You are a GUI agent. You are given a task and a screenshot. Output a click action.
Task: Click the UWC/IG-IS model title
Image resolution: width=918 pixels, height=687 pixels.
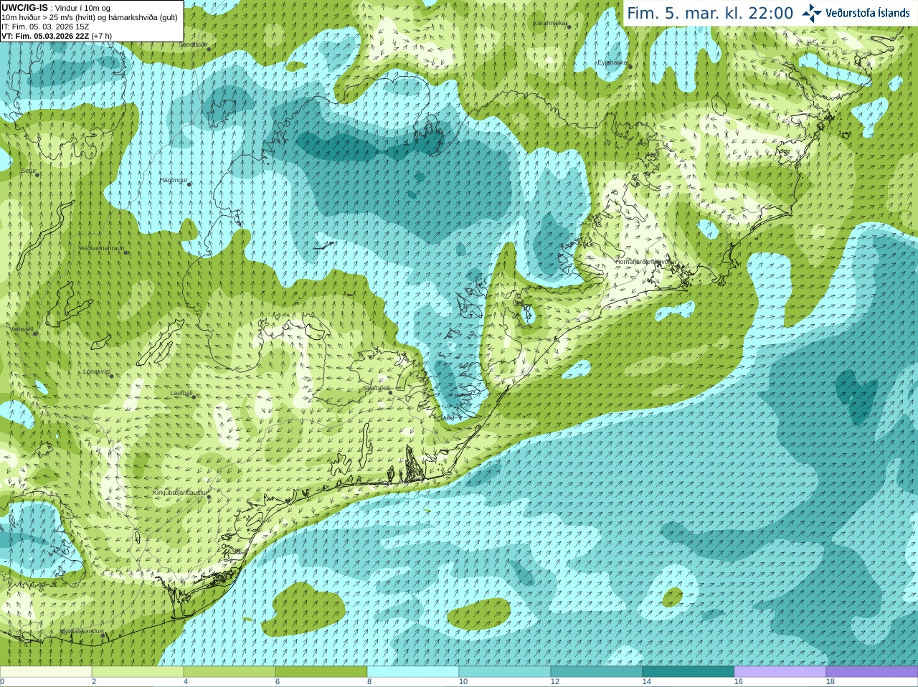coord(24,7)
